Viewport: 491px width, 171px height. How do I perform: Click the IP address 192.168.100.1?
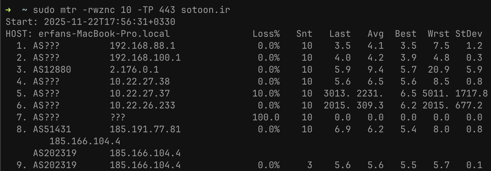[x=145, y=58]
